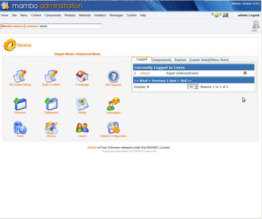Click the Results 1 to 1 of 1 text

(214, 87)
